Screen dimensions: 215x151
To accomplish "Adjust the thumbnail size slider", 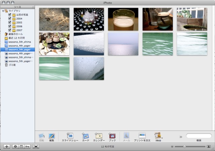I will pyautogui.click(x=184, y=147).
